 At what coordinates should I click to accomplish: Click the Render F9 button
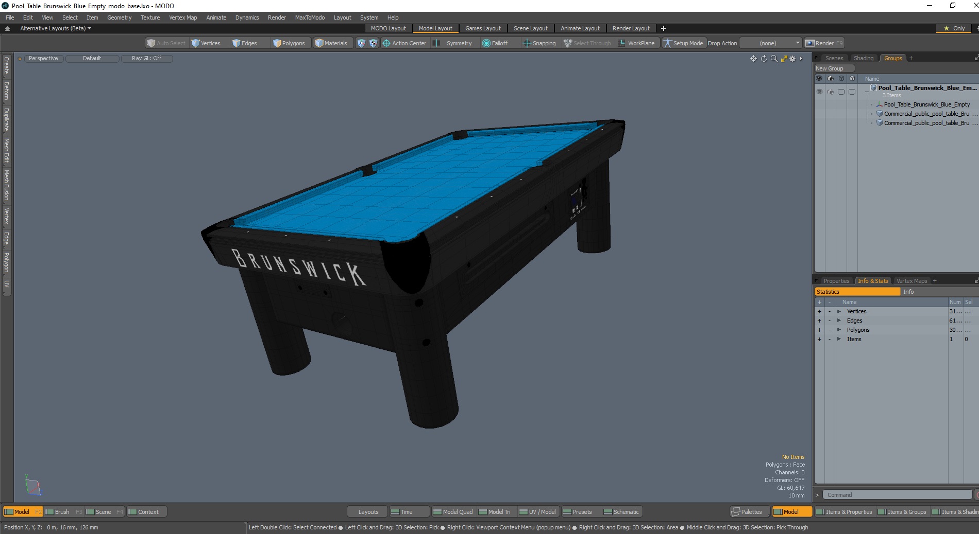coord(824,43)
